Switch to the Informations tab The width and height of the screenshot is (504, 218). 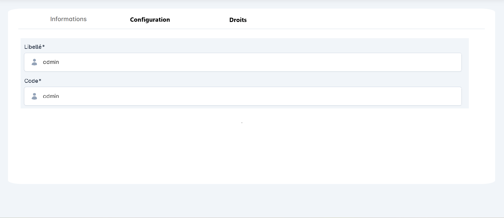tap(68, 19)
